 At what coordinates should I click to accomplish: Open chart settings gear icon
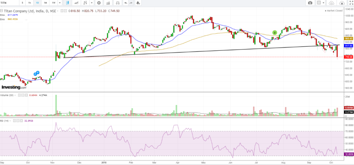(x=99, y=3)
